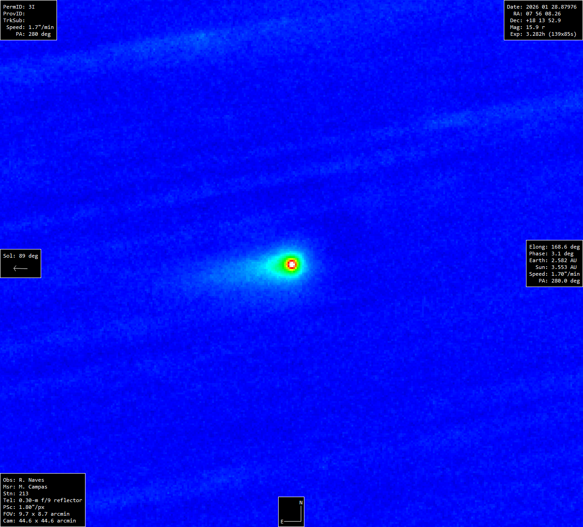Click the observer name R. Naves
The width and height of the screenshot is (583, 527).
31,480
